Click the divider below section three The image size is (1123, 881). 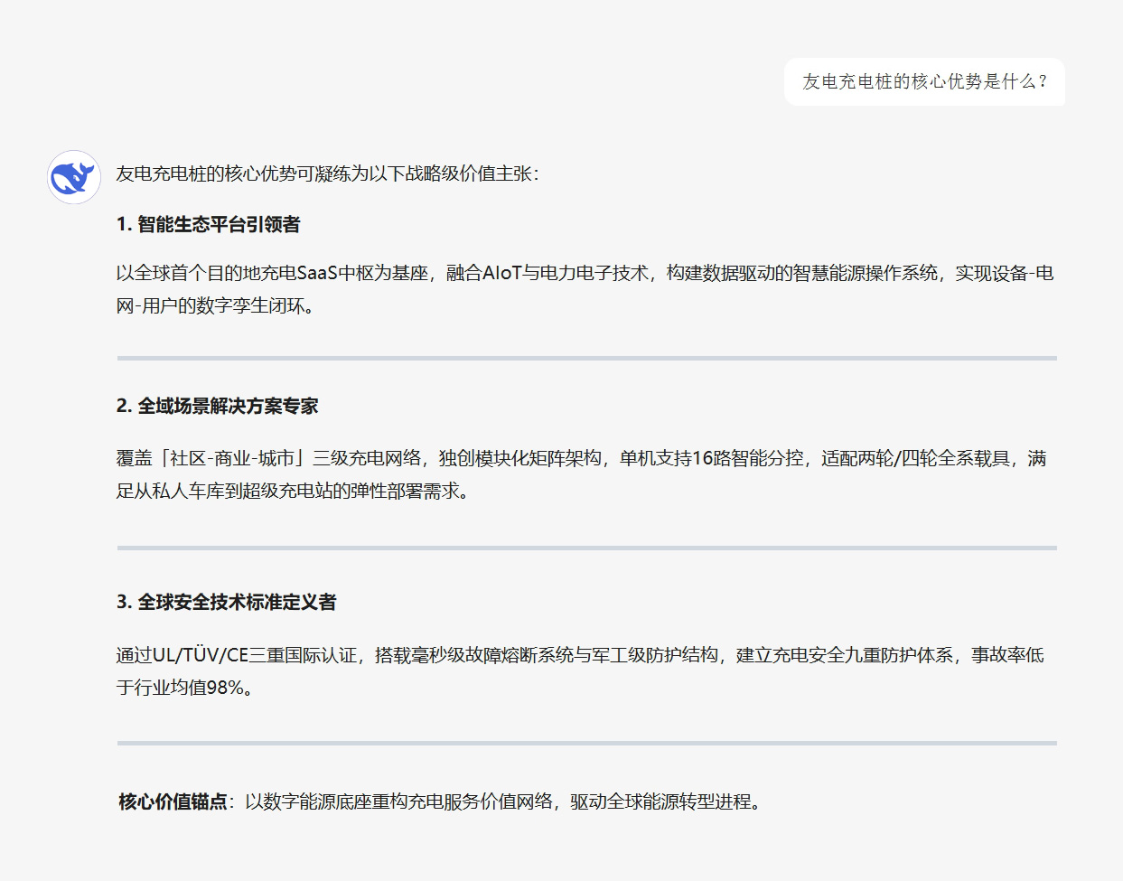(x=587, y=745)
